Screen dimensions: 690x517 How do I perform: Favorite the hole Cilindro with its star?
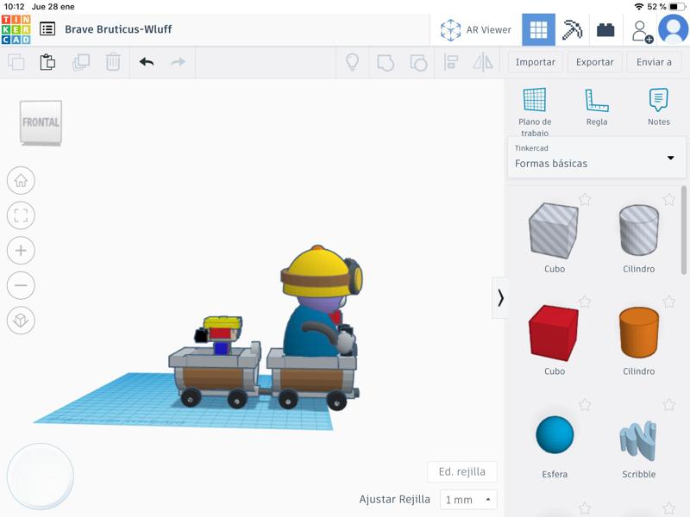[669, 200]
